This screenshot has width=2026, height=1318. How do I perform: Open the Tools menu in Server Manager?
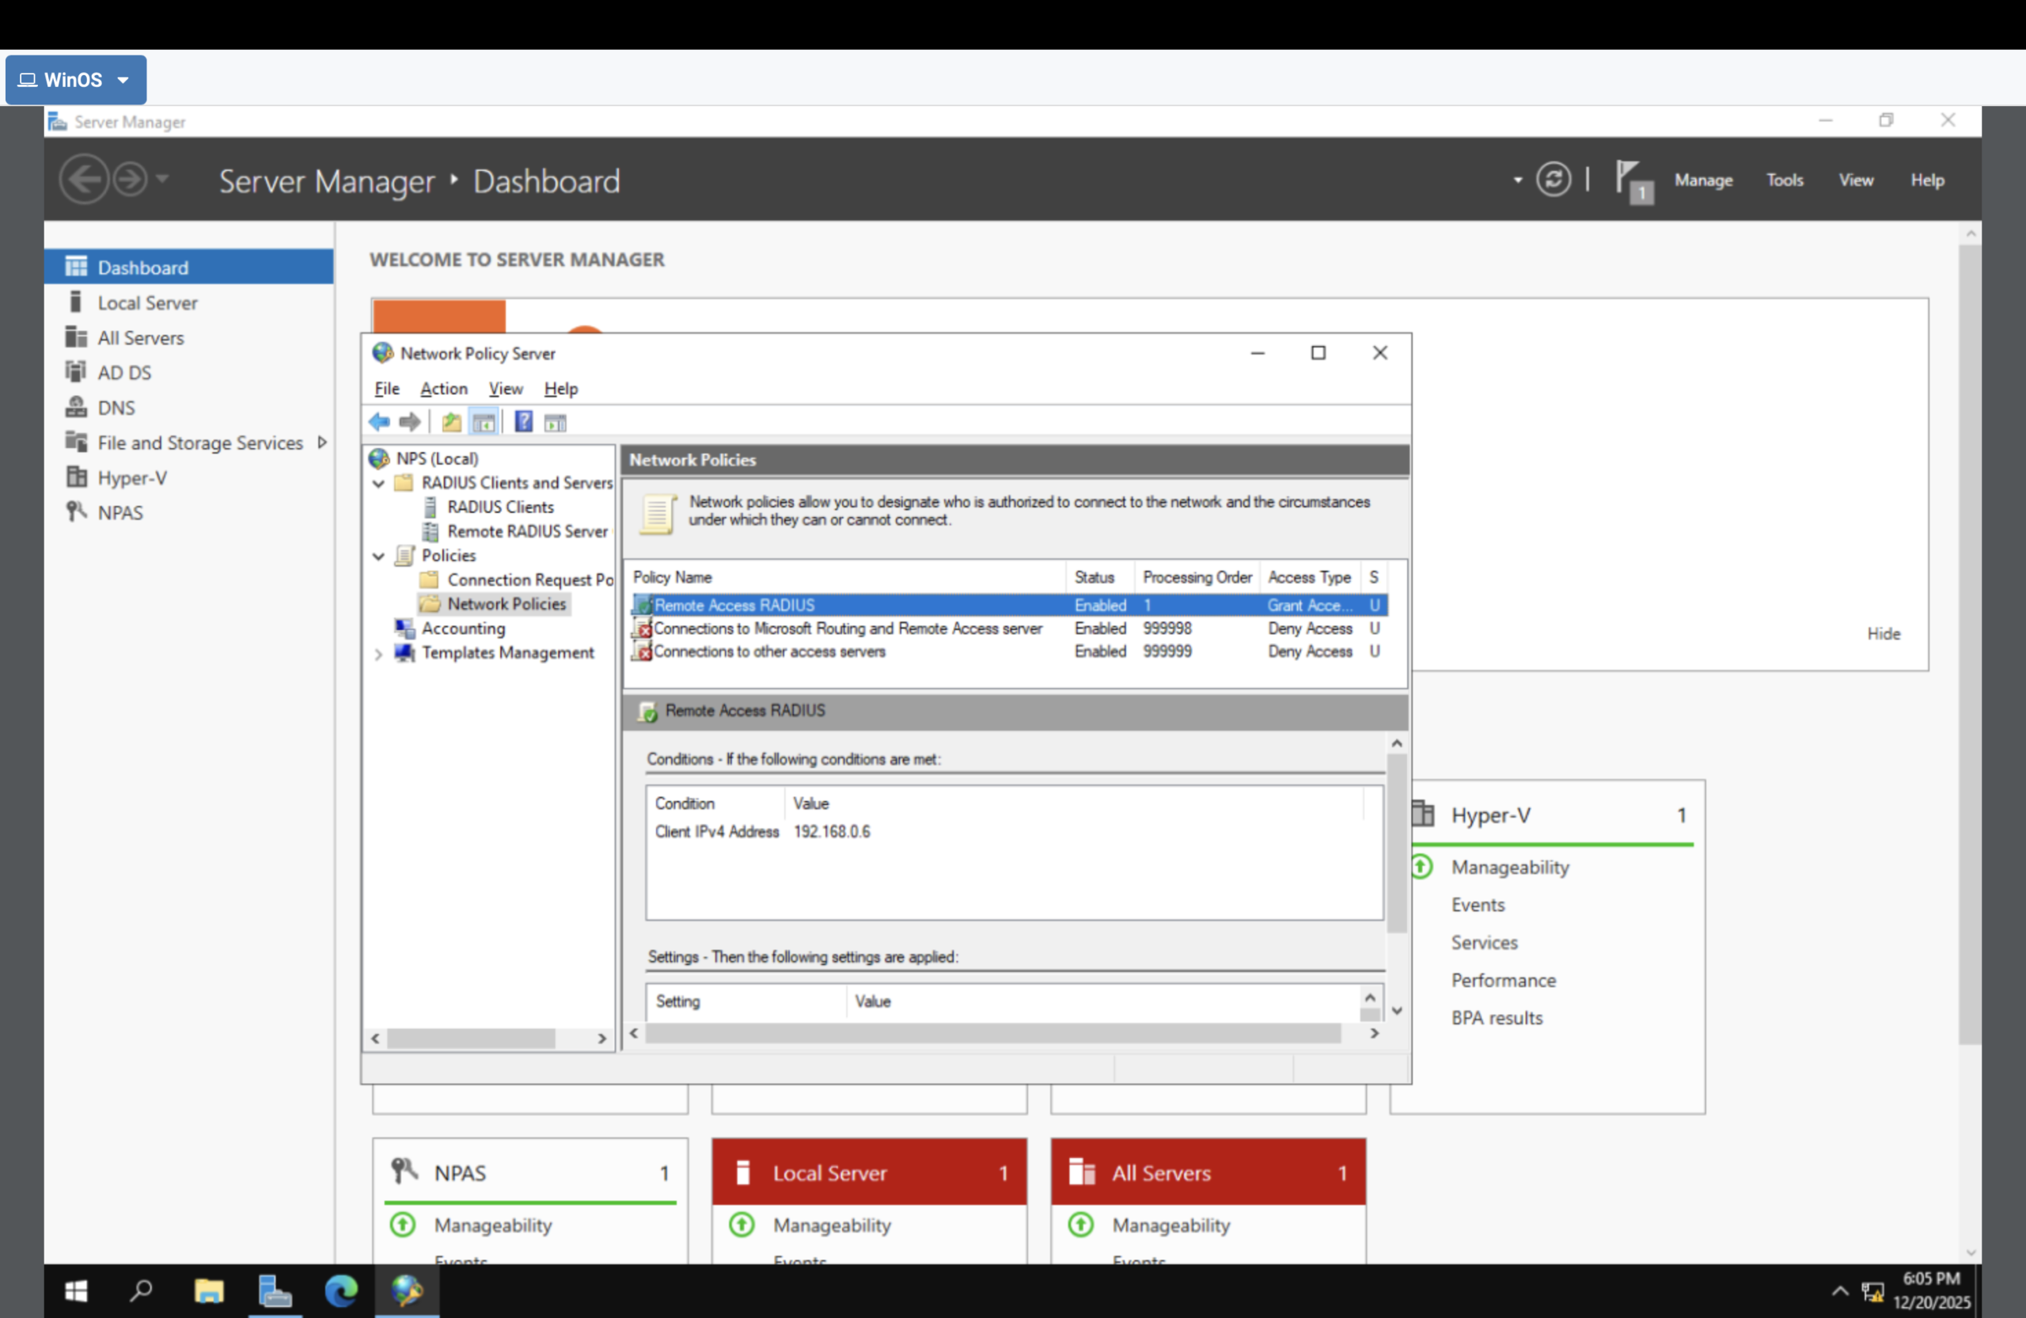1785,180
